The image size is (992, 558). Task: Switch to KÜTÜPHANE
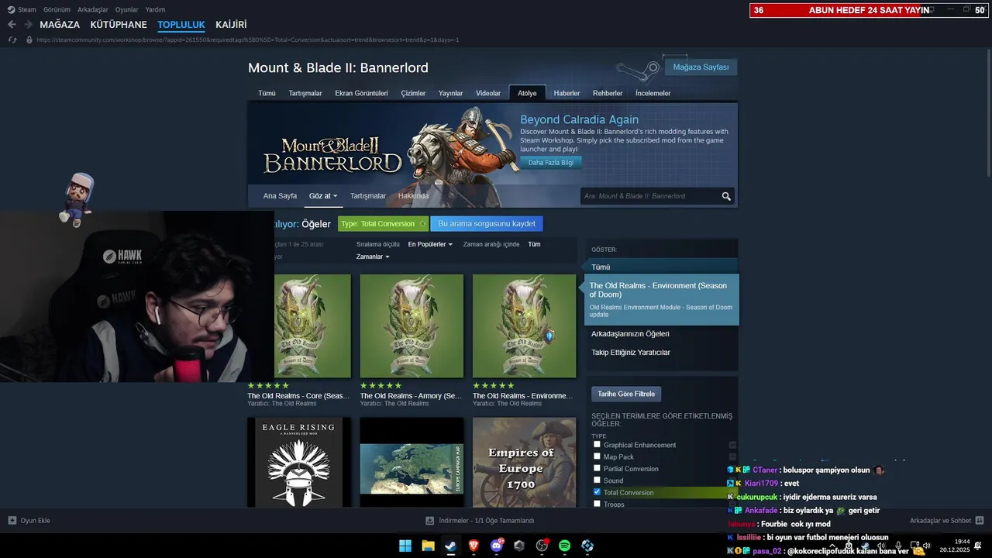[119, 25]
